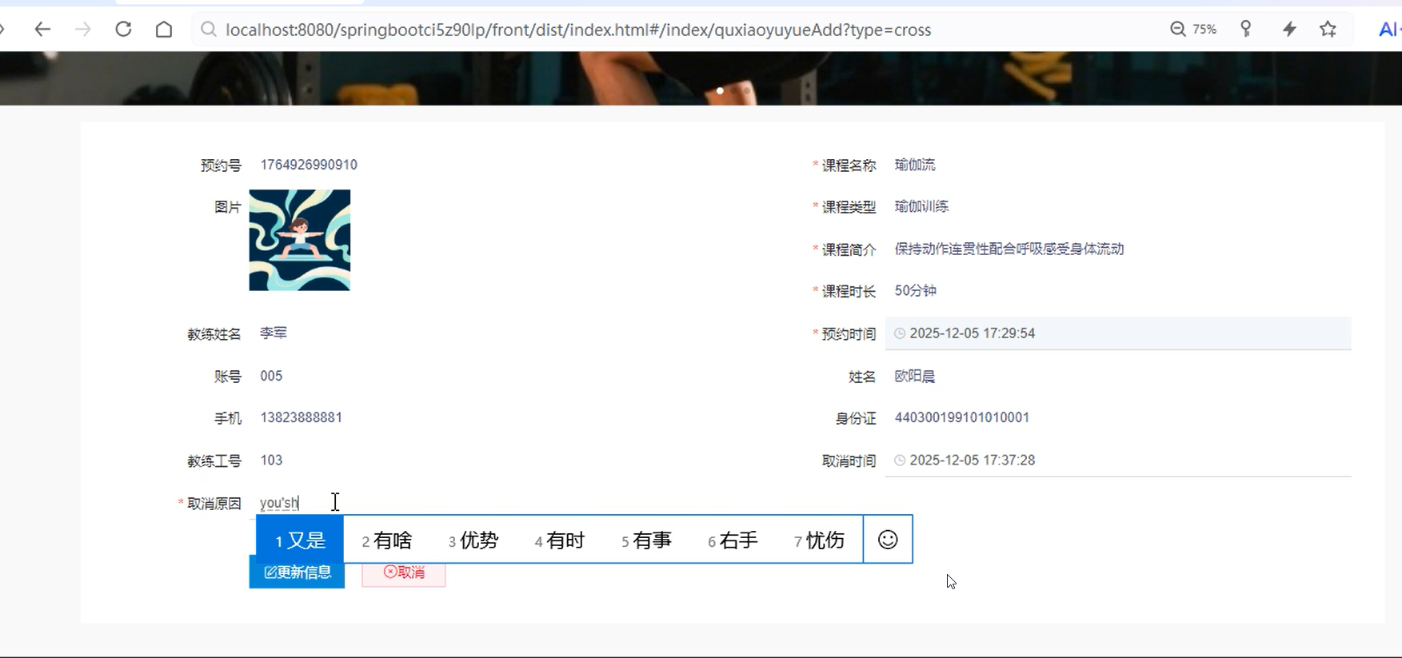
Task: Open the yoga course picture thumbnail
Action: [300, 240]
